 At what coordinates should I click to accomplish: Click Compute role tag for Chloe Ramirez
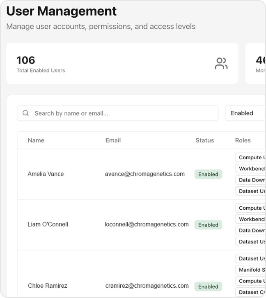click(x=250, y=281)
